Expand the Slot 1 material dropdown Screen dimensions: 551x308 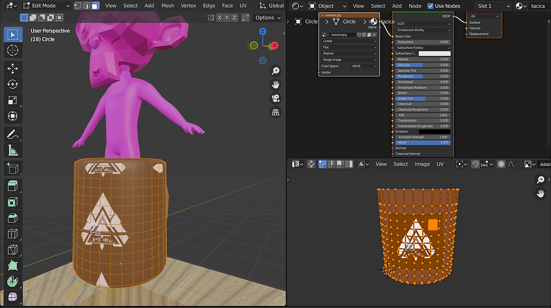pos(493,6)
